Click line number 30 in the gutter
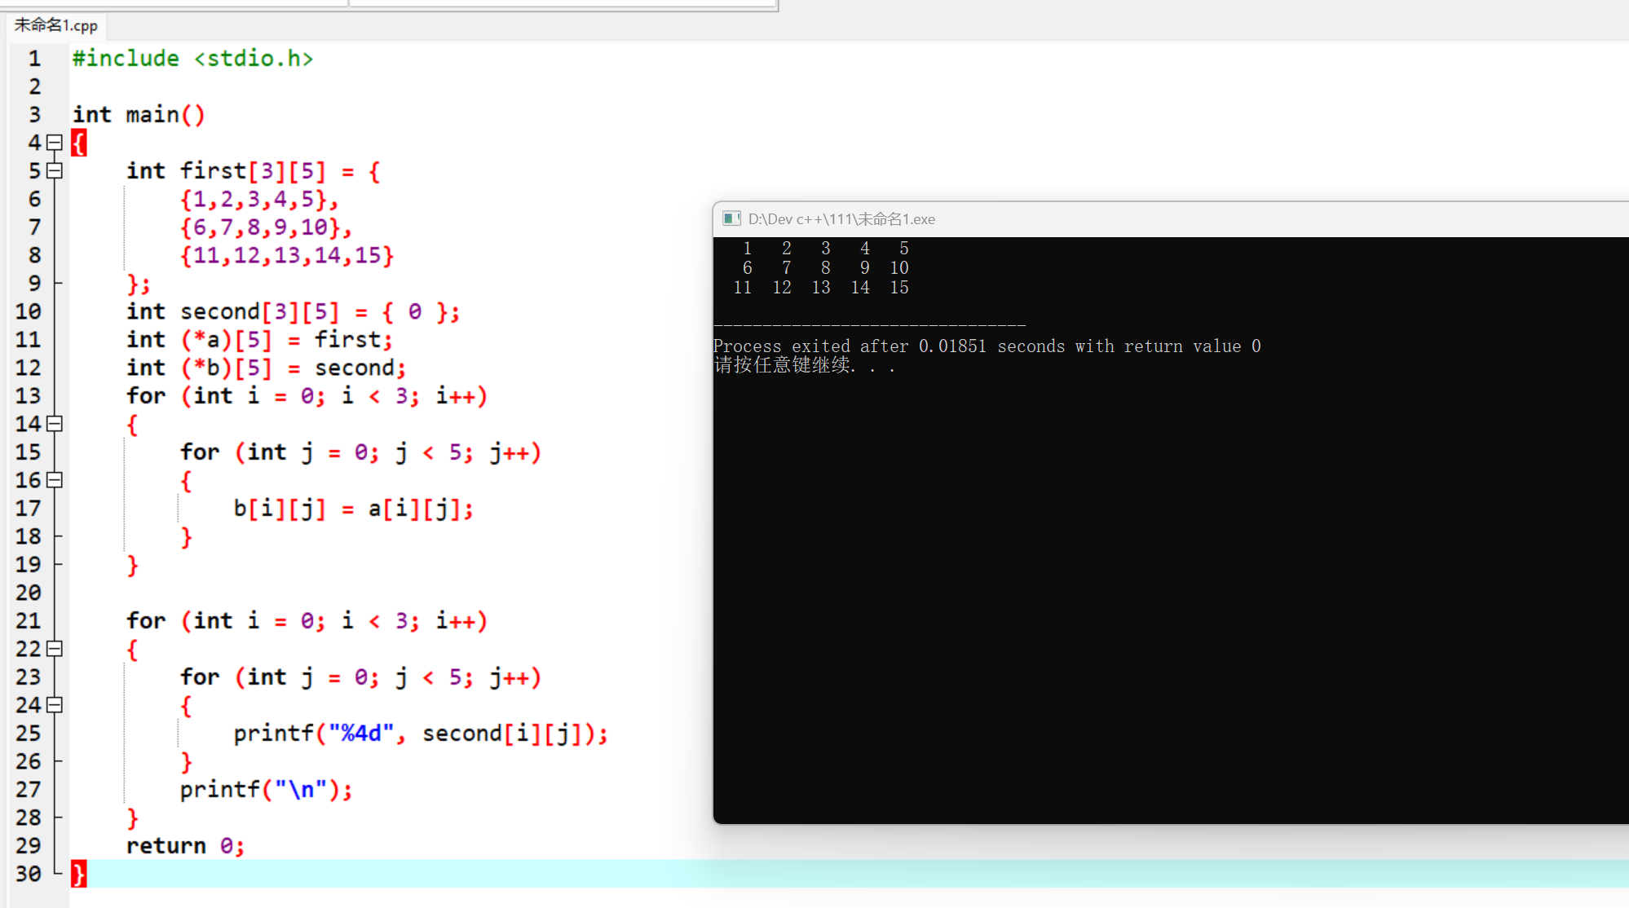Image resolution: width=1629 pixels, height=908 pixels. [29, 874]
